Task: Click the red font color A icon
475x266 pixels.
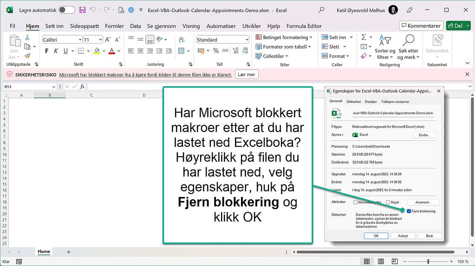Action: (x=112, y=51)
